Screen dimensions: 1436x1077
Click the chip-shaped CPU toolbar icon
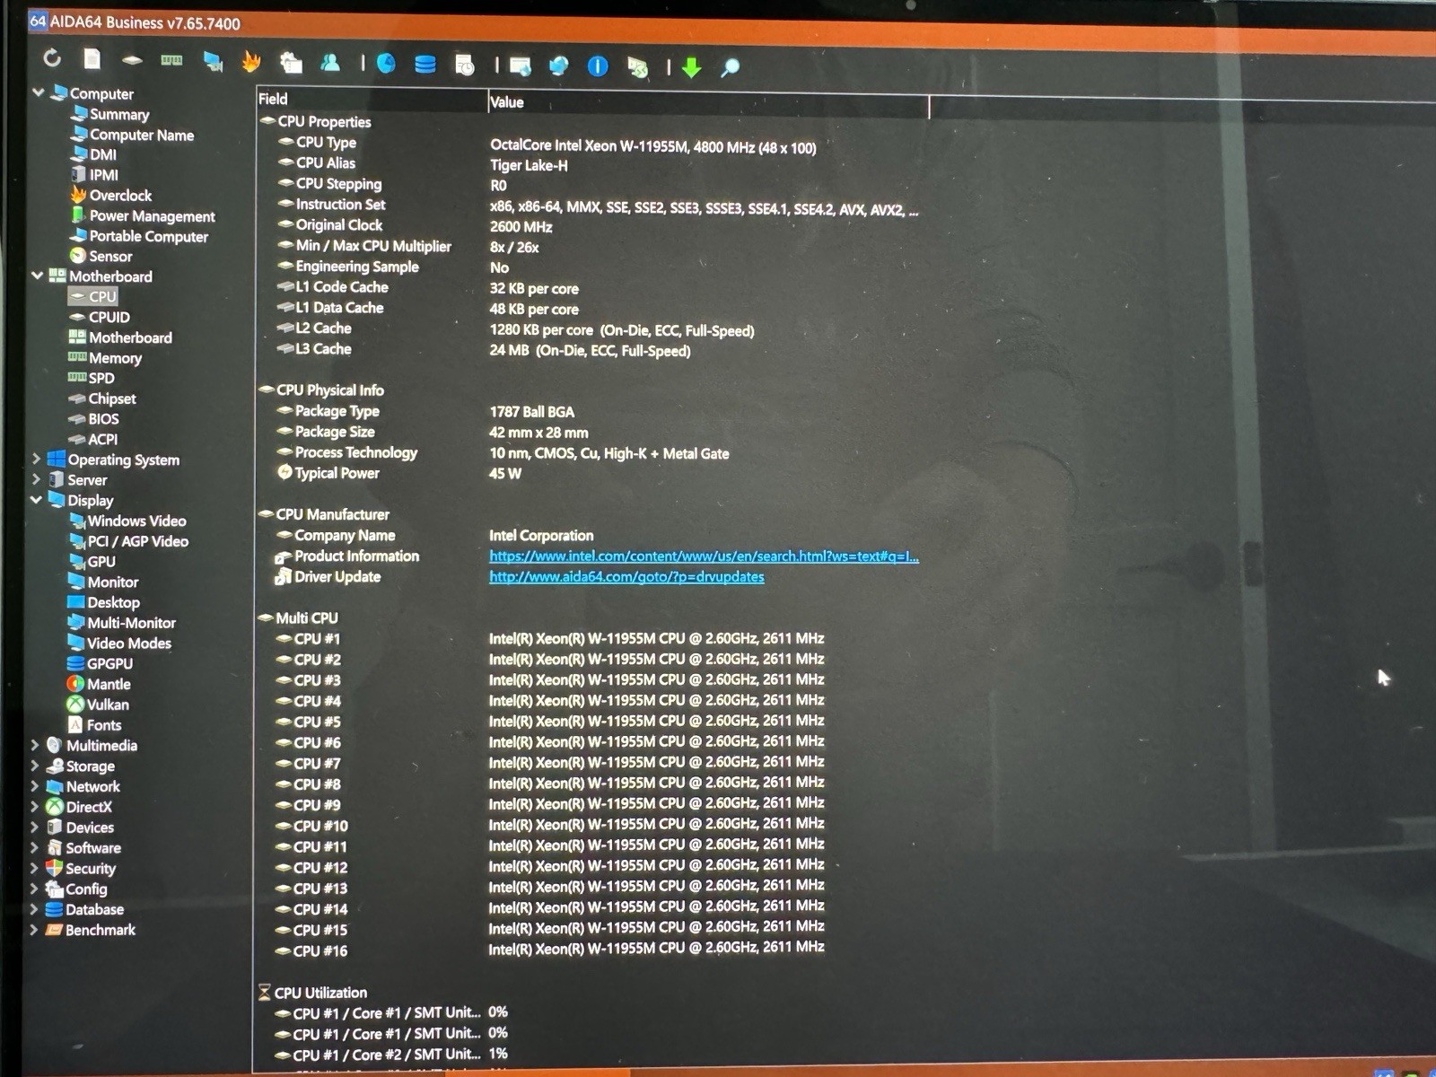coord(132,60)
